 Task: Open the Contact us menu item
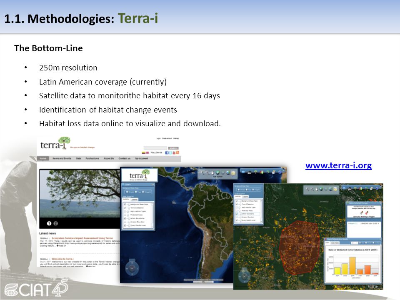(x=125, y=158)
